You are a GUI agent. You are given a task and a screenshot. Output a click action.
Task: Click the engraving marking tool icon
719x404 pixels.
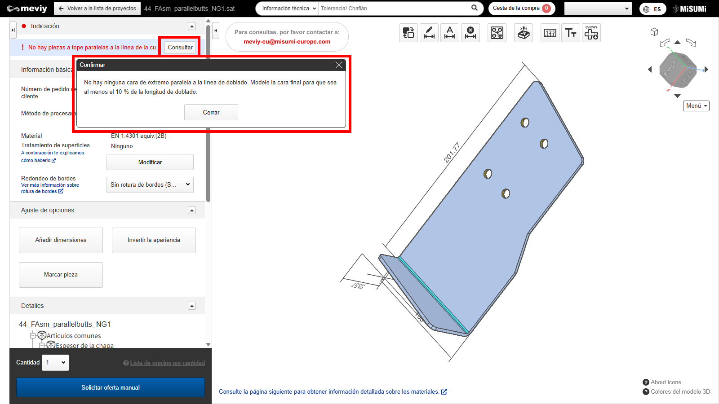524,33
